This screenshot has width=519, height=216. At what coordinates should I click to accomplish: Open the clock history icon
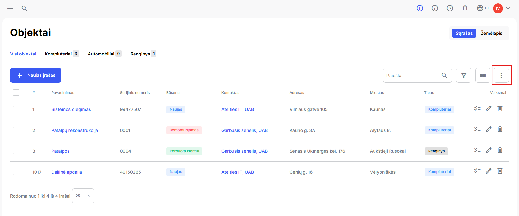click(450, 8)
